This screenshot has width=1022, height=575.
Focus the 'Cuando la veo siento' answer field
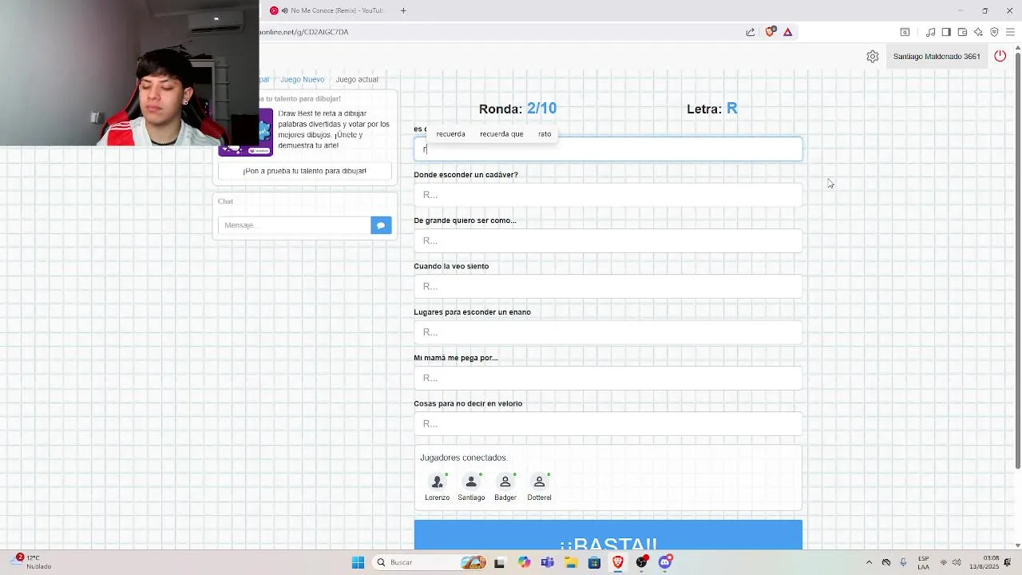click(608, 287)
